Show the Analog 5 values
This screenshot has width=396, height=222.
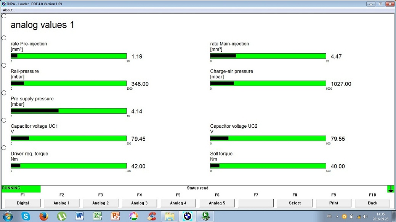217,203
